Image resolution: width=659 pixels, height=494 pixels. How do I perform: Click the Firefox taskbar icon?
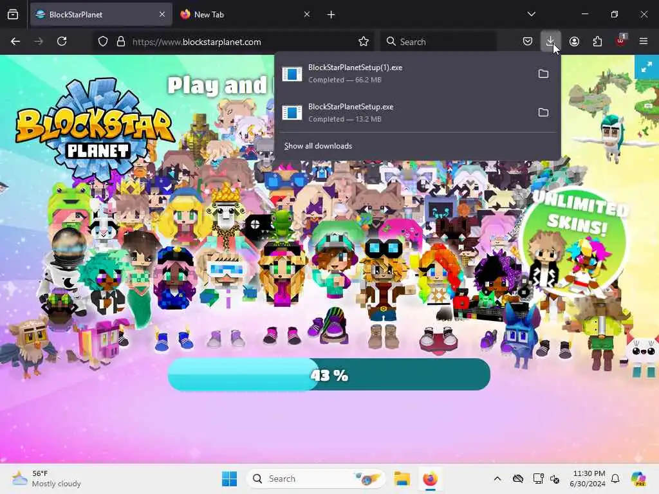(430, 479)
